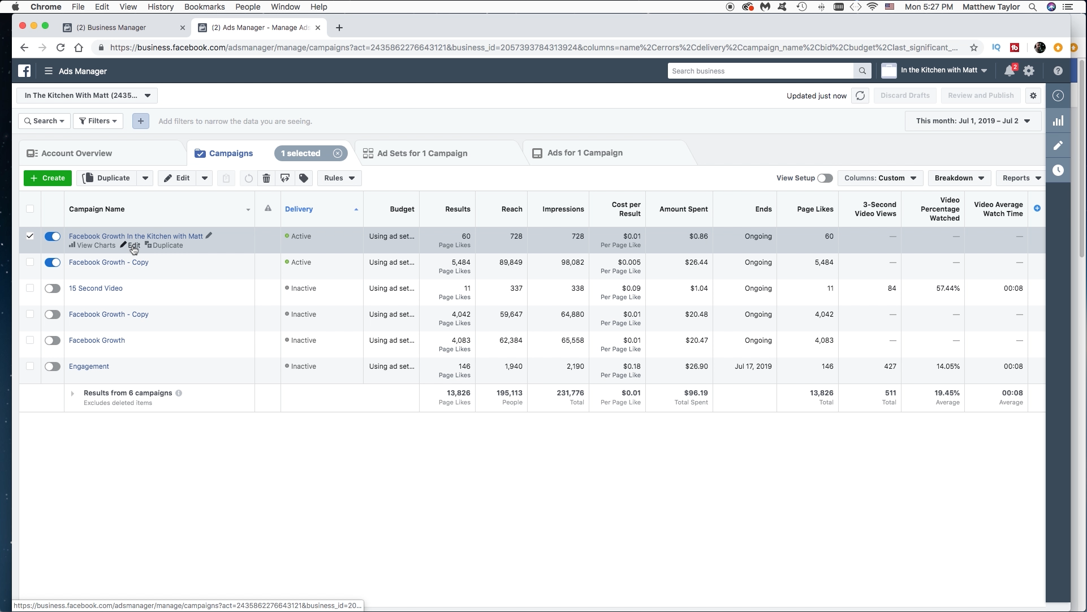Go to the browser home button

click(79, 48)
